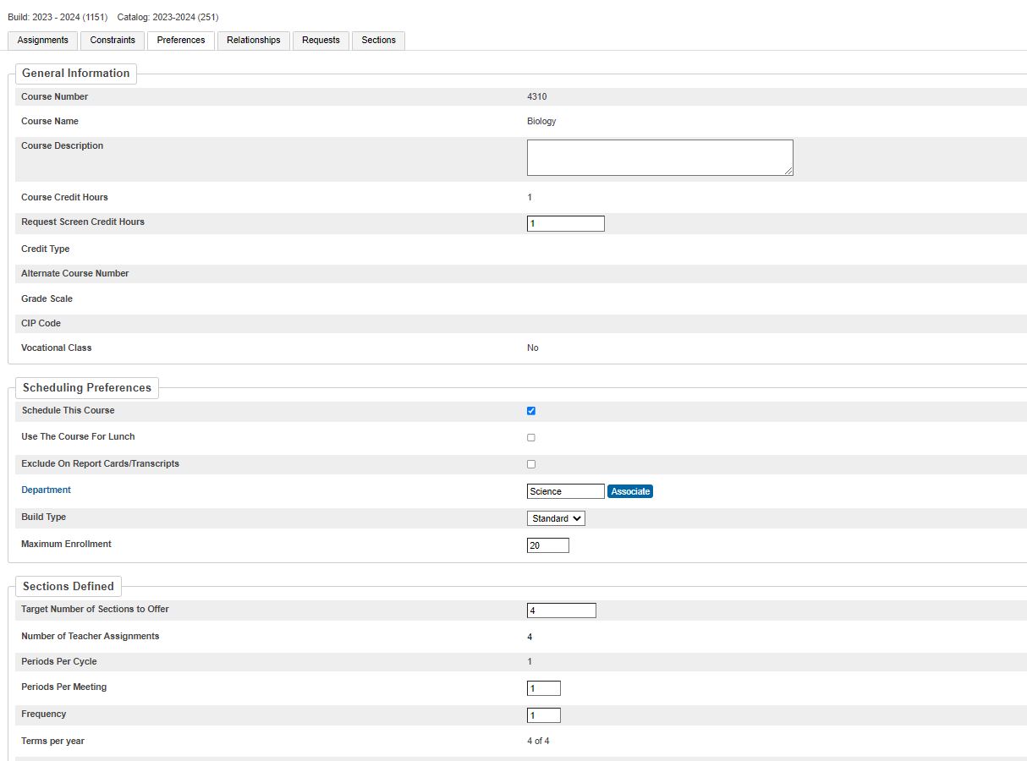This screenshot has width=1027, height=761.
Task: Focus the Request Screen Credit Hours field
Action: tap(565, 224)
